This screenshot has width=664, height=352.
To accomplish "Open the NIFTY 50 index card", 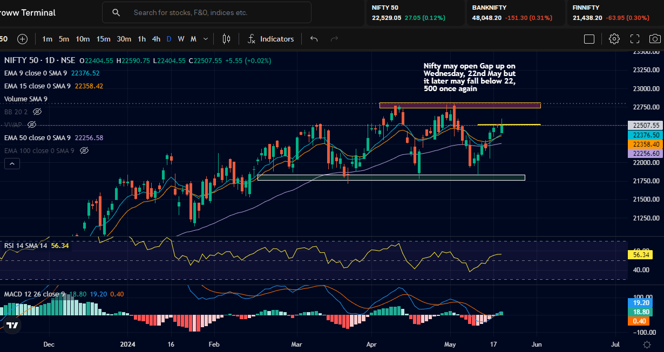I will click(415, 12).
